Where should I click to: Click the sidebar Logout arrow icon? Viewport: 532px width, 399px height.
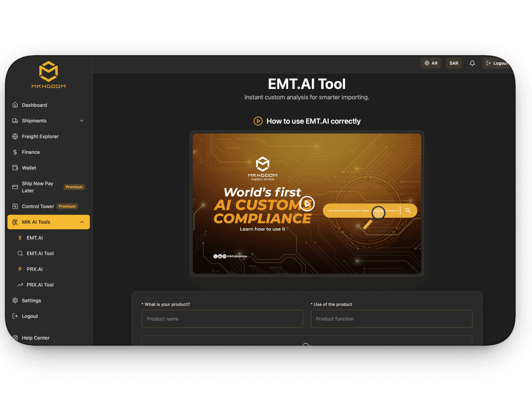15,316
